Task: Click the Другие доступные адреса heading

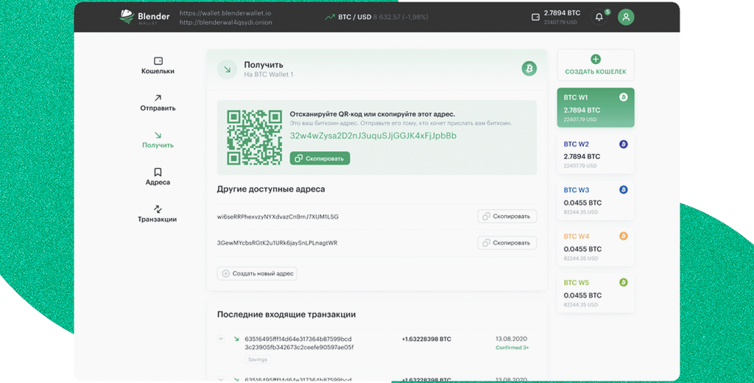Action: click(x=271, y=189)
